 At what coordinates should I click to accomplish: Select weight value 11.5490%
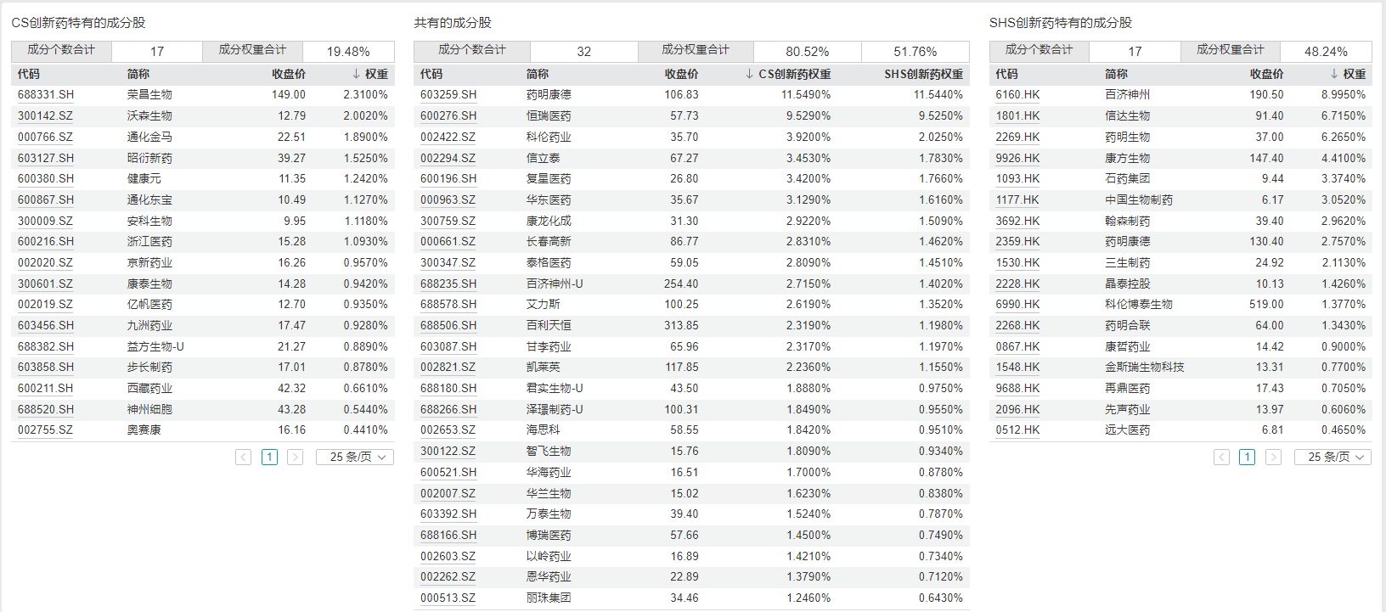coord(806,95)
